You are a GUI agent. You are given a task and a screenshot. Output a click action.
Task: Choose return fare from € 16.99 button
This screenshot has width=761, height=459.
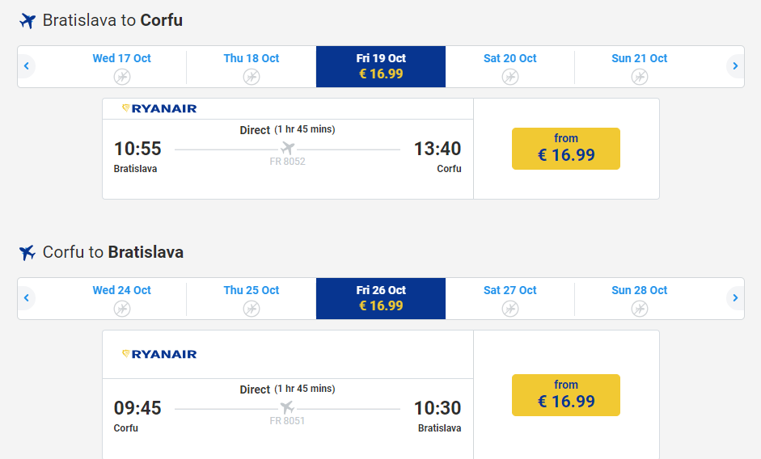pos(566,395)
